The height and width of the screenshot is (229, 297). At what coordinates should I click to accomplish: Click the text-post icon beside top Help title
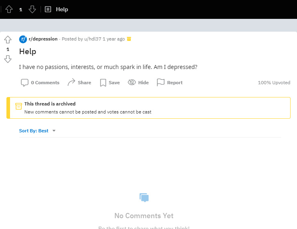click(48, 9)
